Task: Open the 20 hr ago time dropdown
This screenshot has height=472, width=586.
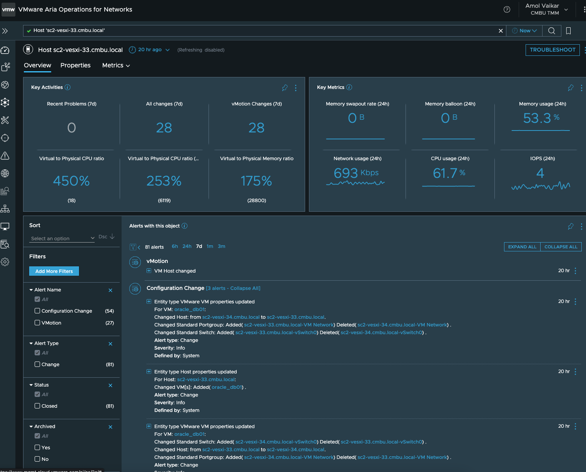Action: (149, 50)
